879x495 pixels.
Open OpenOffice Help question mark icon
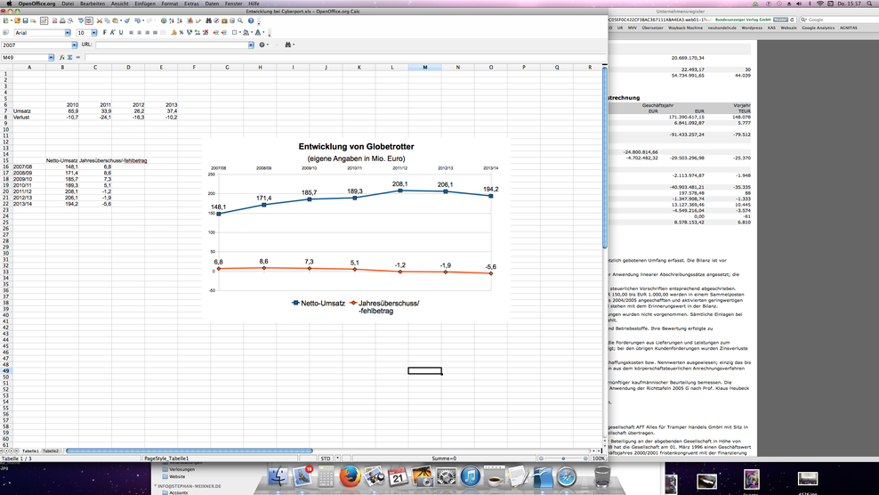point(251,20)
